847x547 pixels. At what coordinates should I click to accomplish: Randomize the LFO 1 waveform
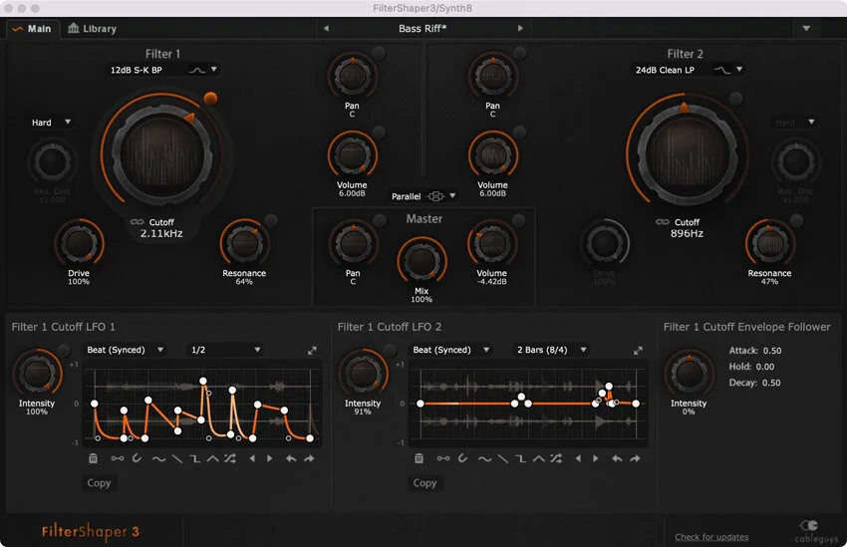click(x=230, y=458)
